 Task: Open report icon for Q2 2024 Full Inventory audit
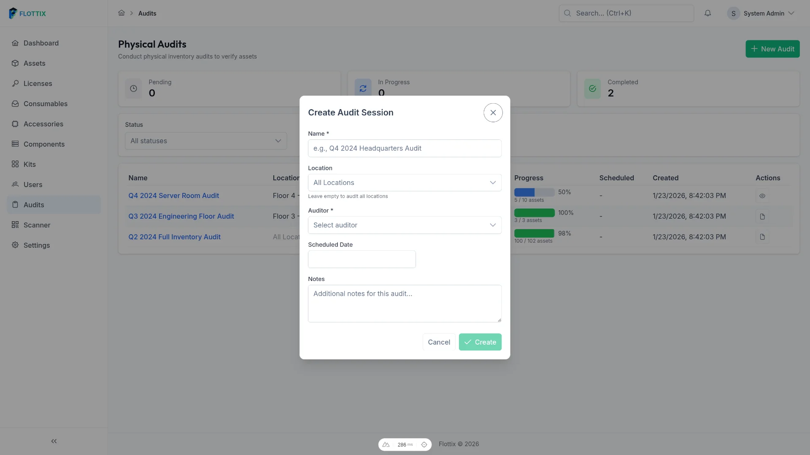(x=762, y=237)
